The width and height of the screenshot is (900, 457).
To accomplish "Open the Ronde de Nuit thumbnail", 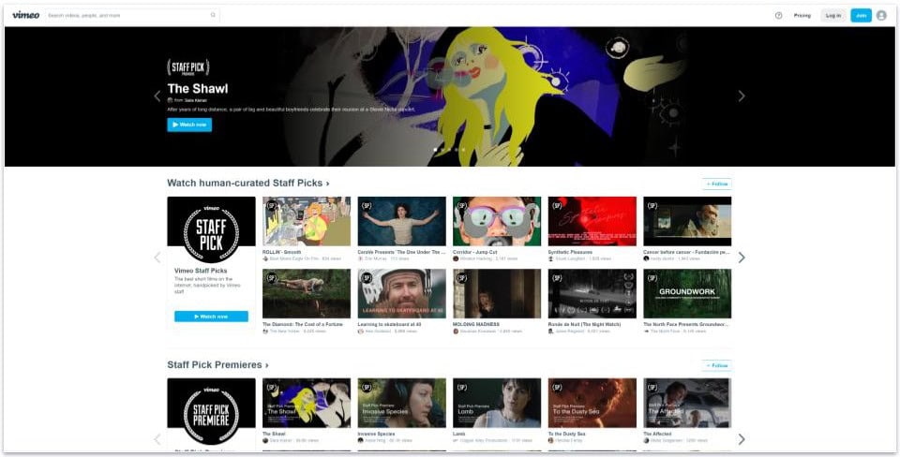I will pyautogui.click(x=592, y=293).
